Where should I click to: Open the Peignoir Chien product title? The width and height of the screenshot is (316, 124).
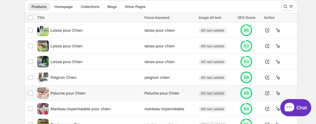click(x=63, y=77)
